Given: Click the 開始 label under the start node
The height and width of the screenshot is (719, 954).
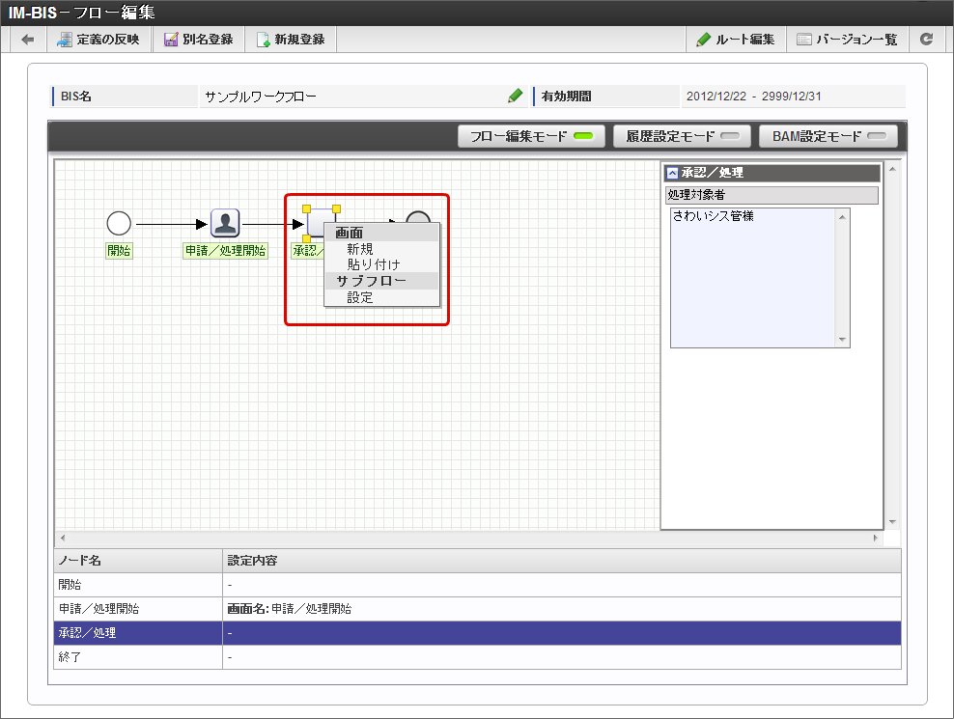Looking at the screenshot, I should (119, 251).
